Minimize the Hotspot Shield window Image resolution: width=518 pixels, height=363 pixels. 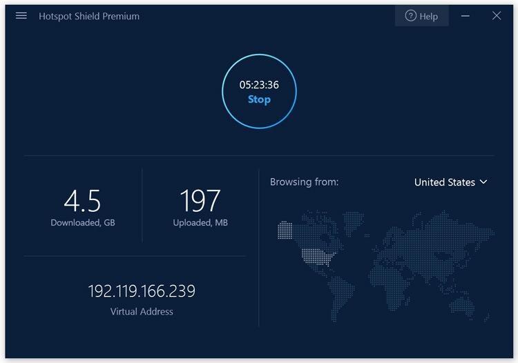[465, 16]
